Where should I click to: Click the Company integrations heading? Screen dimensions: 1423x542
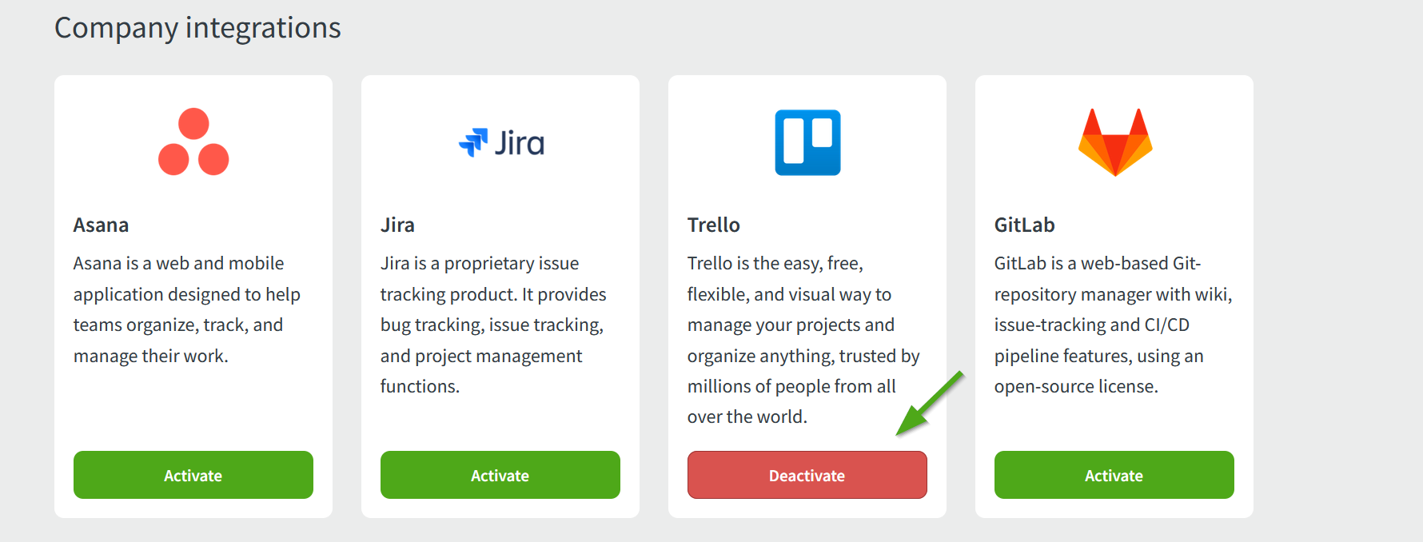[x=197, y=28]
